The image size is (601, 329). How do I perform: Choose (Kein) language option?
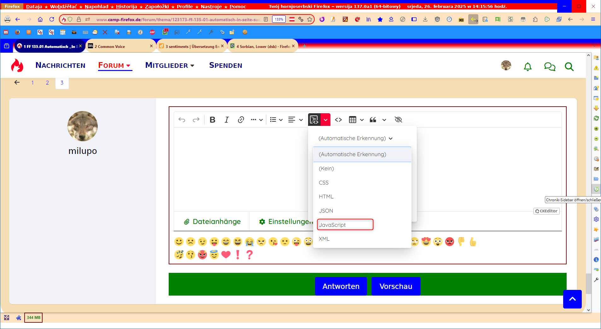pyautogui.click(x=362, y=168)
